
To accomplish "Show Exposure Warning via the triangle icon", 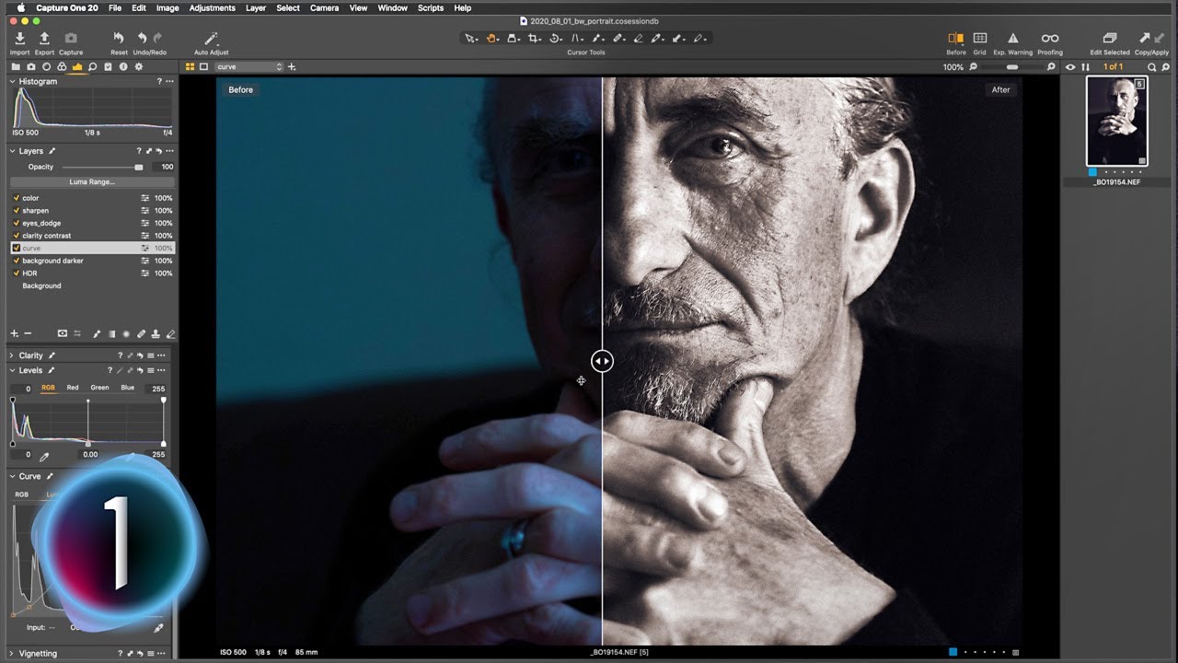I will click(1012, 38).
